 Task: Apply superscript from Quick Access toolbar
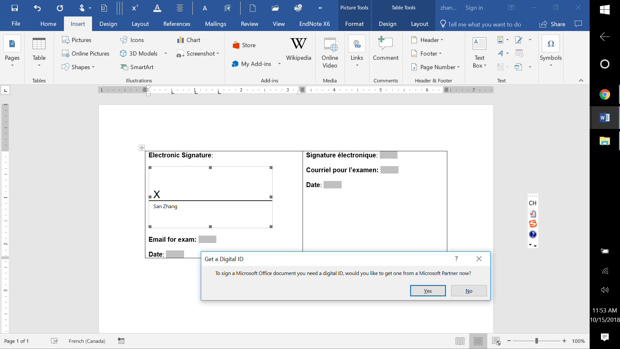[135, 8]
